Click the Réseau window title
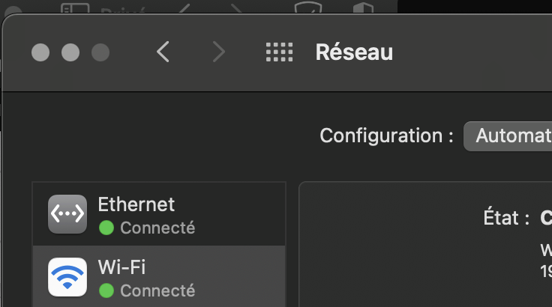The image size is (552, 307). (354, 52)
